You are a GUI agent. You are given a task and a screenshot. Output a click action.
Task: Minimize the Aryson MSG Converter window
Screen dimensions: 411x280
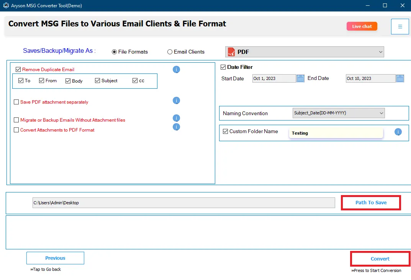click(x=368, y=5)
